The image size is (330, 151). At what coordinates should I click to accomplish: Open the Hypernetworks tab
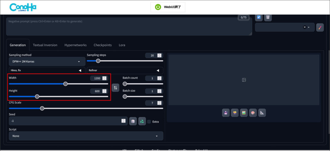[75, 45]
